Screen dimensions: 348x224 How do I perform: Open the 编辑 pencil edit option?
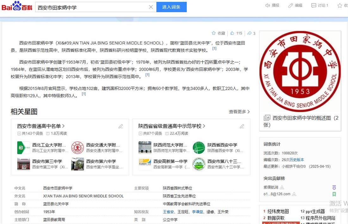tap(295, 6)
